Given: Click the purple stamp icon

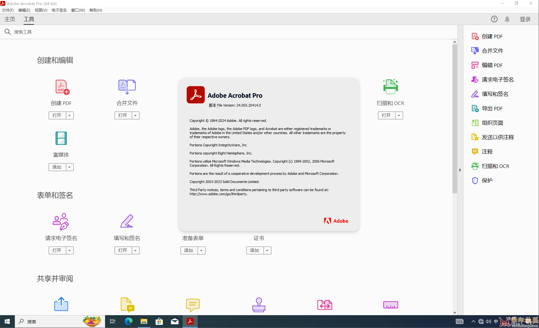Looking at the screenshot, I should pyautogui.click(x=259, y=305).
